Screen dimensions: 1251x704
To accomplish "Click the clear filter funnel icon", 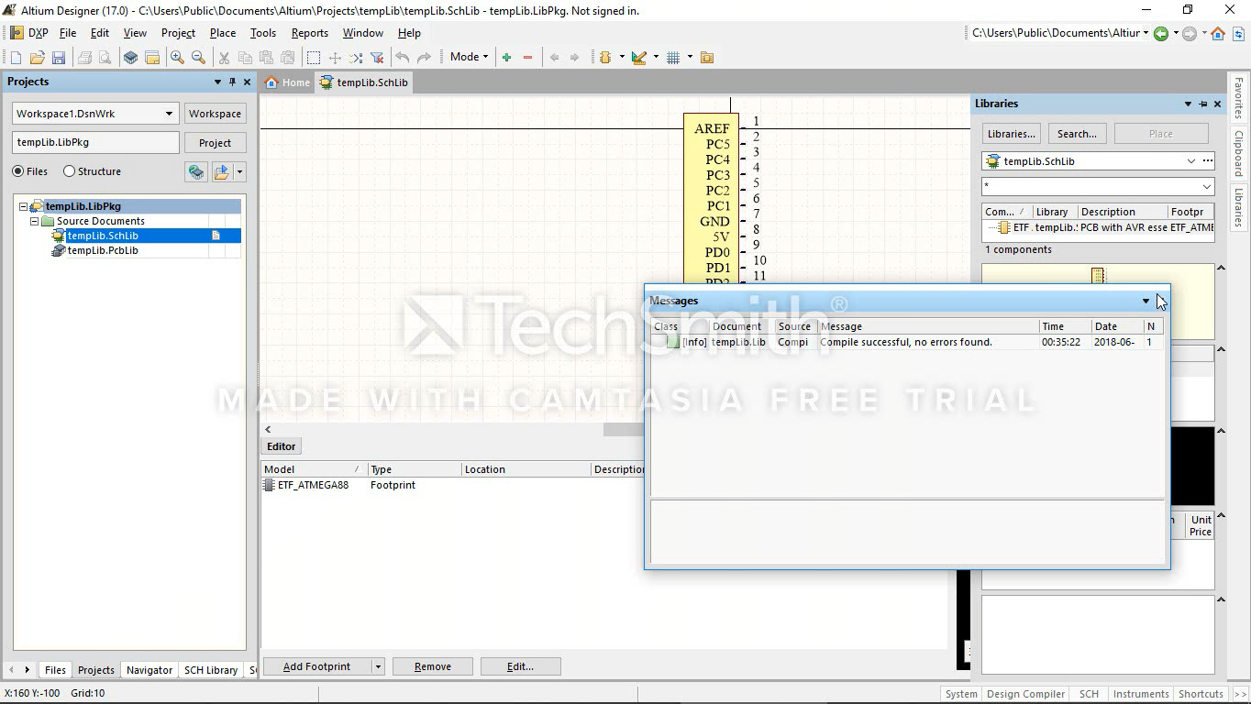I will pyautogui.click(x=376, y=58).
